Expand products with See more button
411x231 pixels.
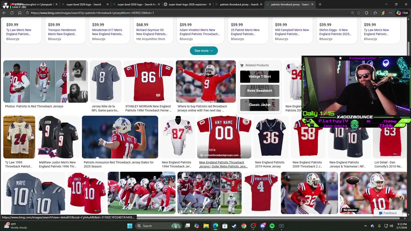click(x=204, y=51)
